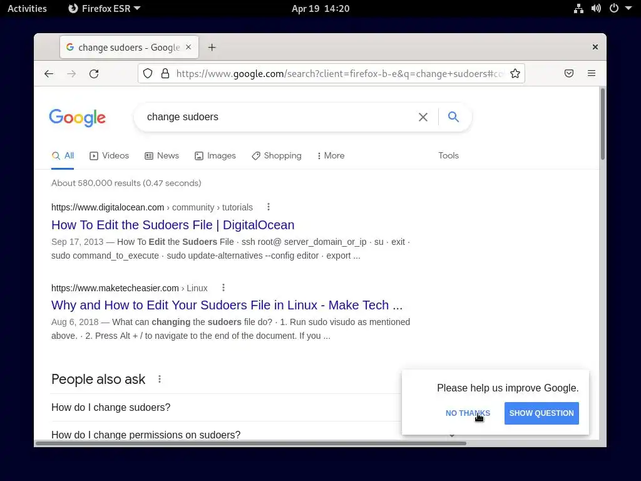Close the Firefox window
This screenshot has height=481, width=641.
[x=595, y=47]
